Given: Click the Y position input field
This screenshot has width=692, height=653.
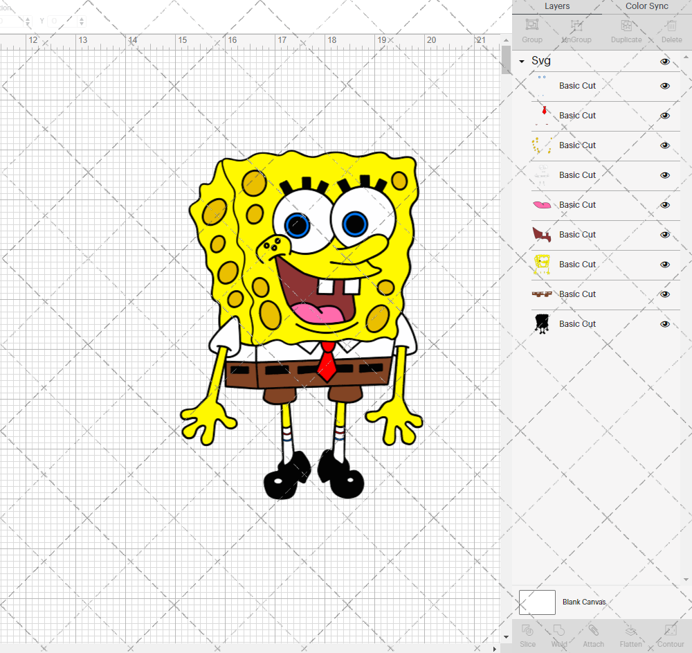Looking at the screenshot, I should [x=62, y=21].
